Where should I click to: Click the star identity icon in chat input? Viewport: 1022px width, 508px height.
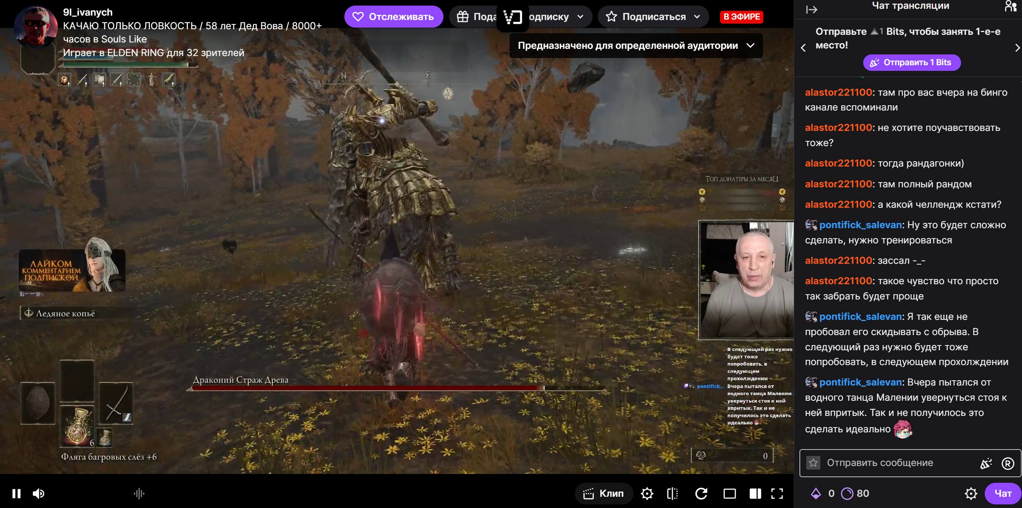[x=813, y=463]
